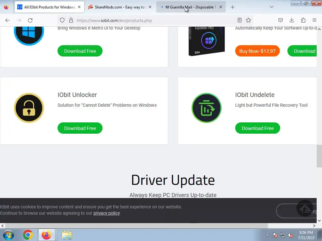Click Download Free under IObit Unlocker
The image size is (322, 241).
pos(80,128)
